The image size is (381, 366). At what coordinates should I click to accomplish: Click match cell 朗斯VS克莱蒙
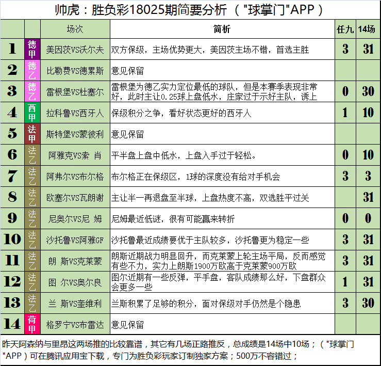75,261
